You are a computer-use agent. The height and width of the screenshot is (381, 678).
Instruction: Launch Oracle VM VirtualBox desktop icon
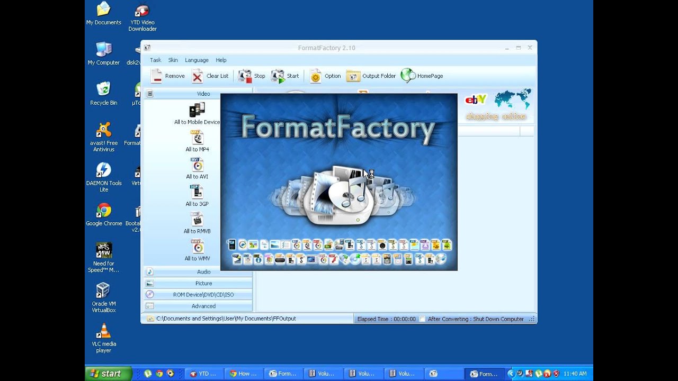tap(104, 298)
